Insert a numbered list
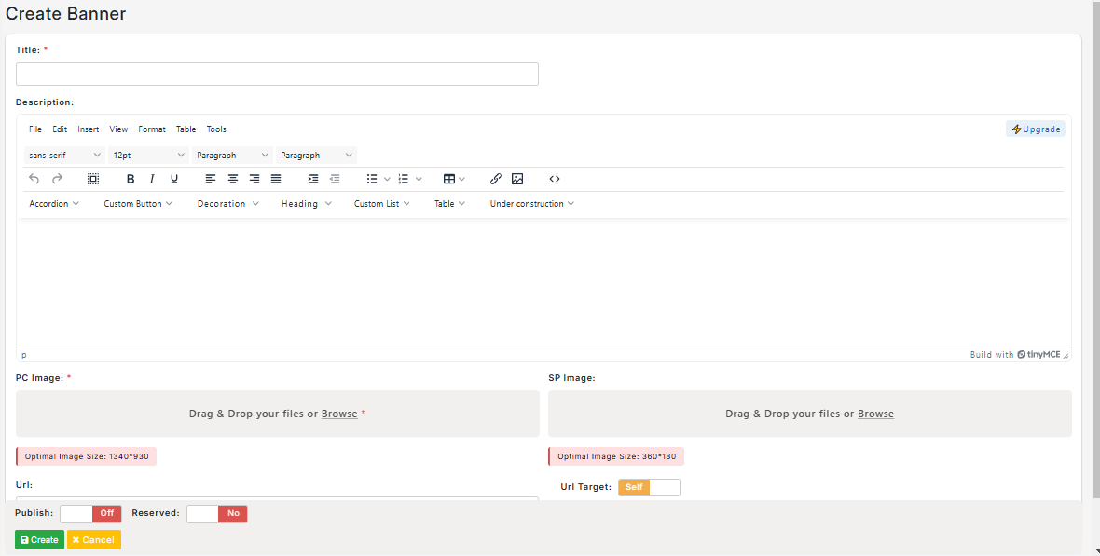1100x556 pixels. tap(404, 179)
